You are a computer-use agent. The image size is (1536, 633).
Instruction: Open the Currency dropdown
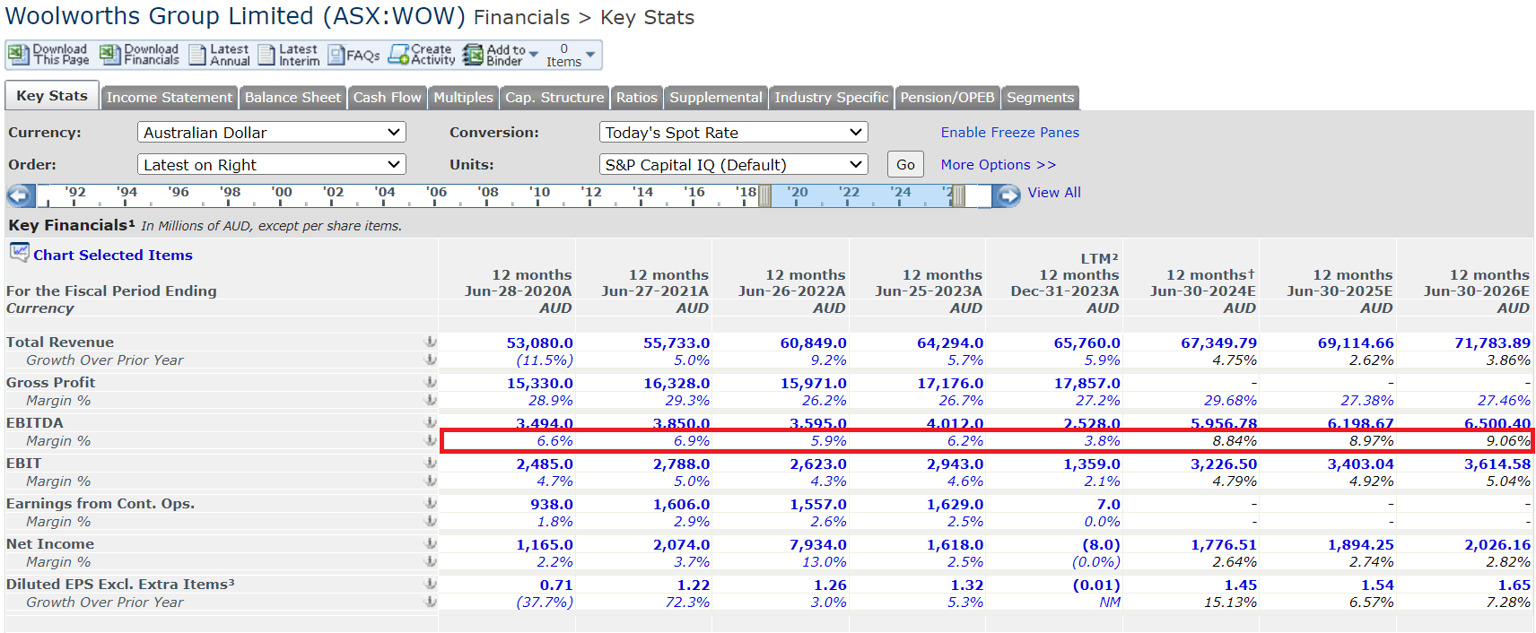pyautogui.click(x=271, y=133)
